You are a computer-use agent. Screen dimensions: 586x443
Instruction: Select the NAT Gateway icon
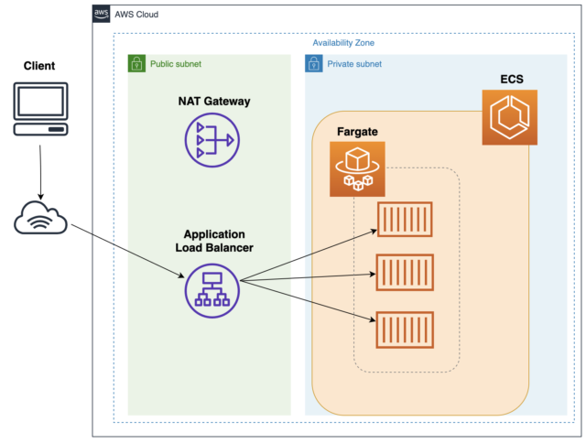(x=212, y=140)
